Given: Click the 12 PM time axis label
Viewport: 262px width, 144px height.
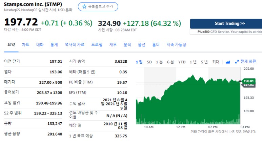Looking at the screenshot, I should pos(181,127).
